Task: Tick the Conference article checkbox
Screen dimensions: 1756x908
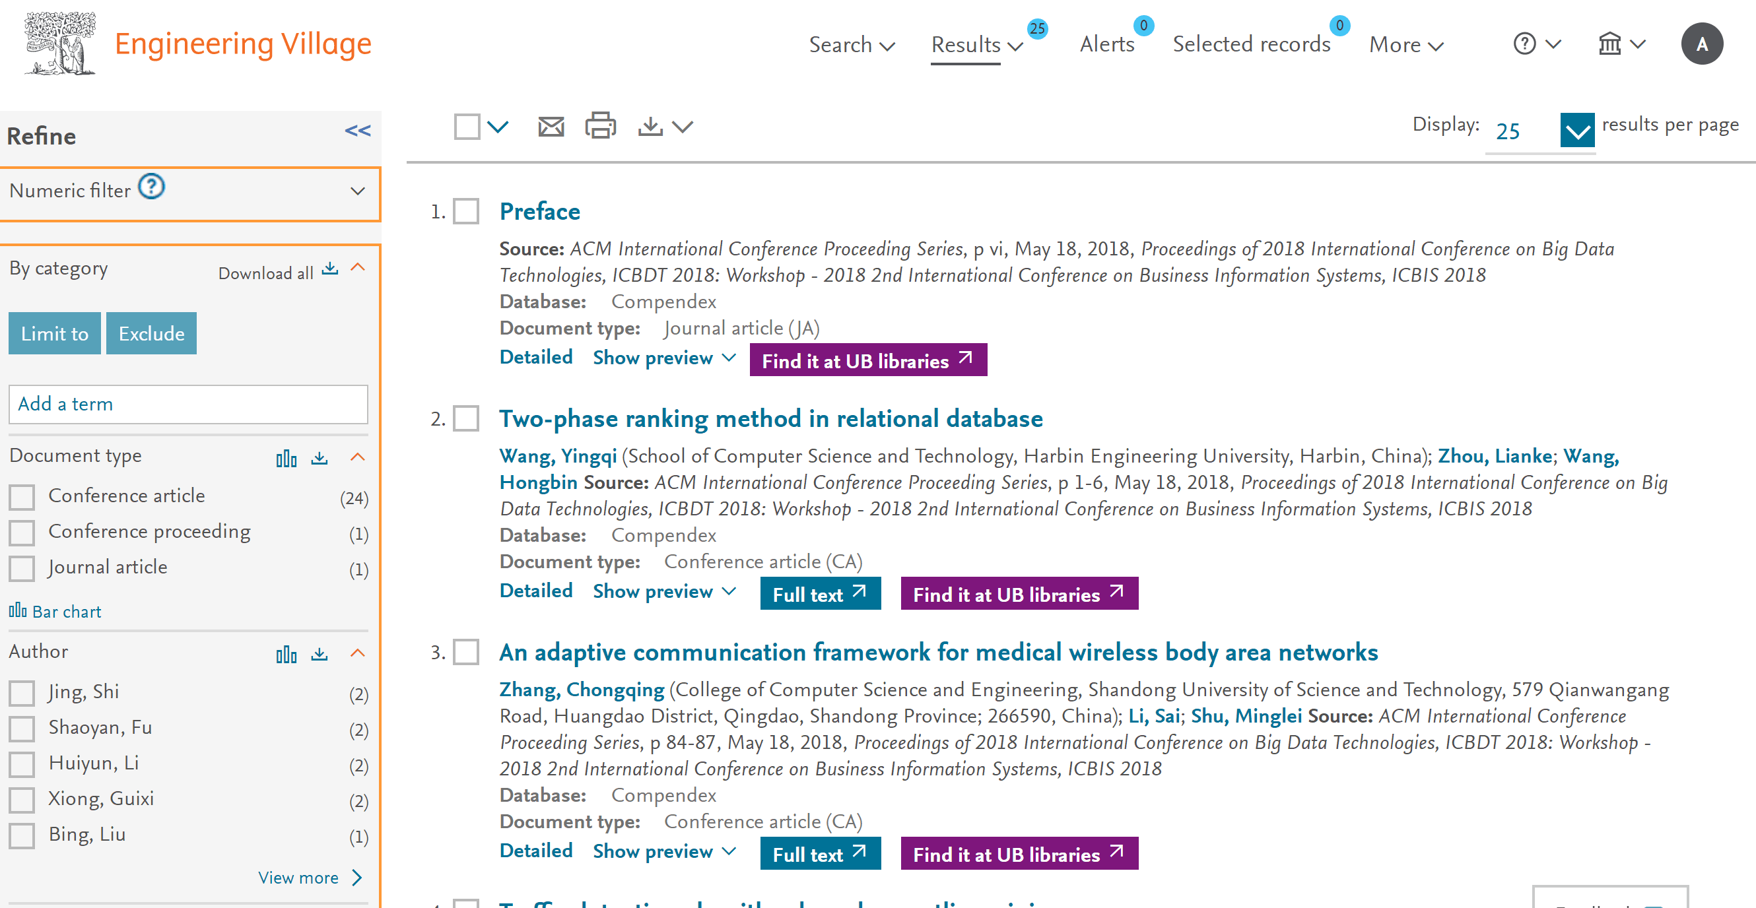Action: (22, 498)
